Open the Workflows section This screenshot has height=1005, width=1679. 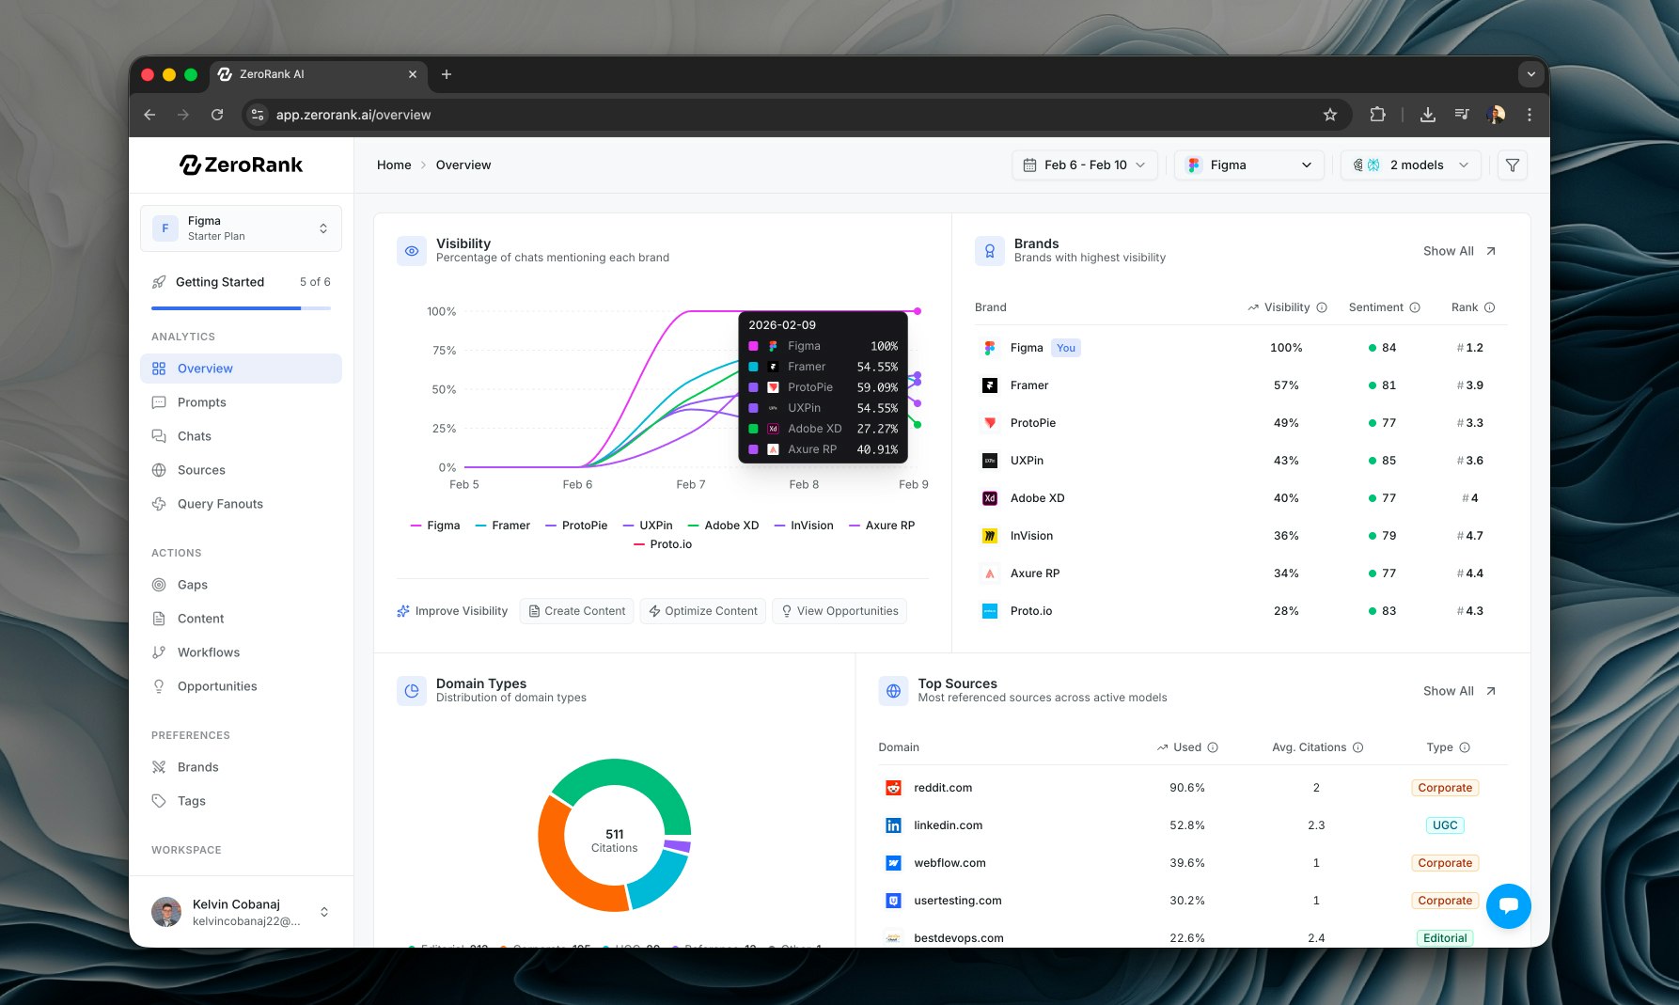click(208, 652)
